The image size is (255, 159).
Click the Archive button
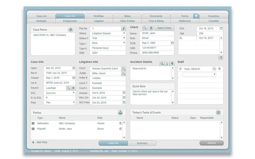(x=212, y=143)
